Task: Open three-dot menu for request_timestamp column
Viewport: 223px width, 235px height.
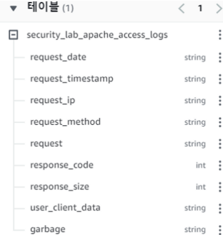Action: [x=220, y=79]
